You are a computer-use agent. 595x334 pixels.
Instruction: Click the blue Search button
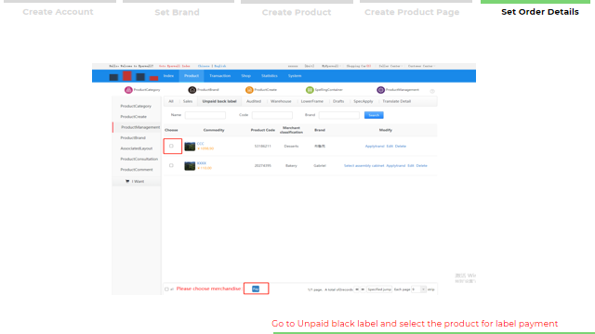point(374,115)
